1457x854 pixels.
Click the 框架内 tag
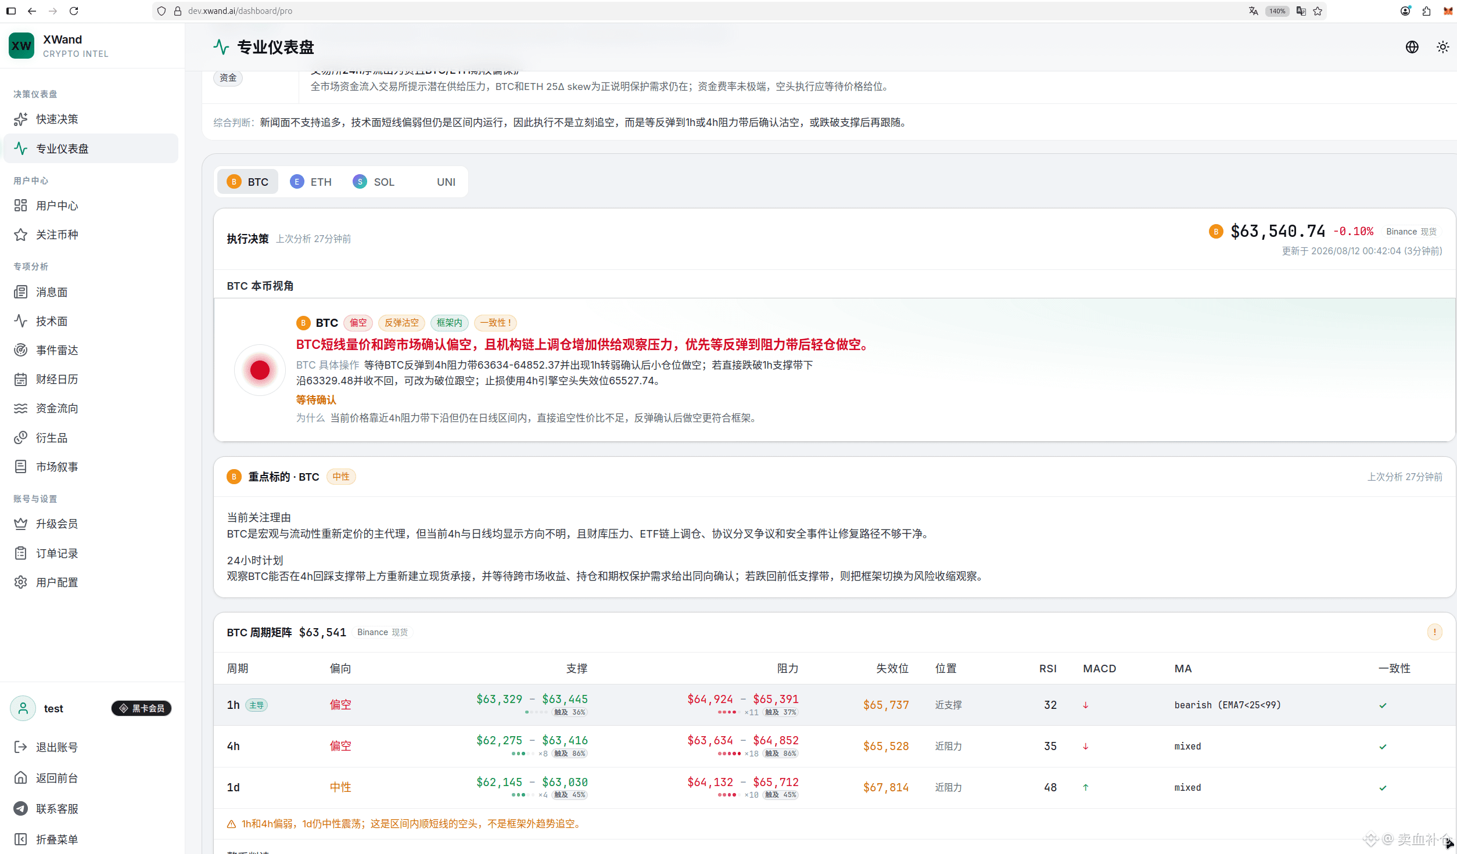pyautogui.click(x=450, y=323)
